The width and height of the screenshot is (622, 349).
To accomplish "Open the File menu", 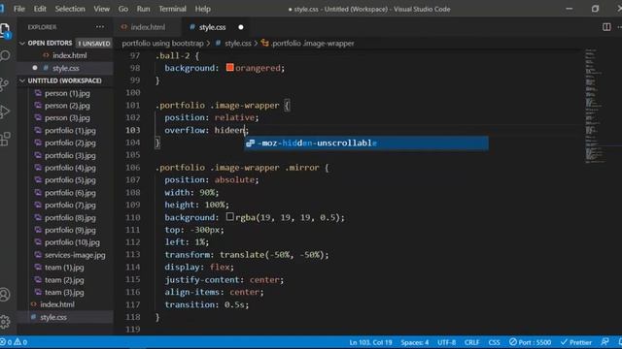I will tap(19, 9).
